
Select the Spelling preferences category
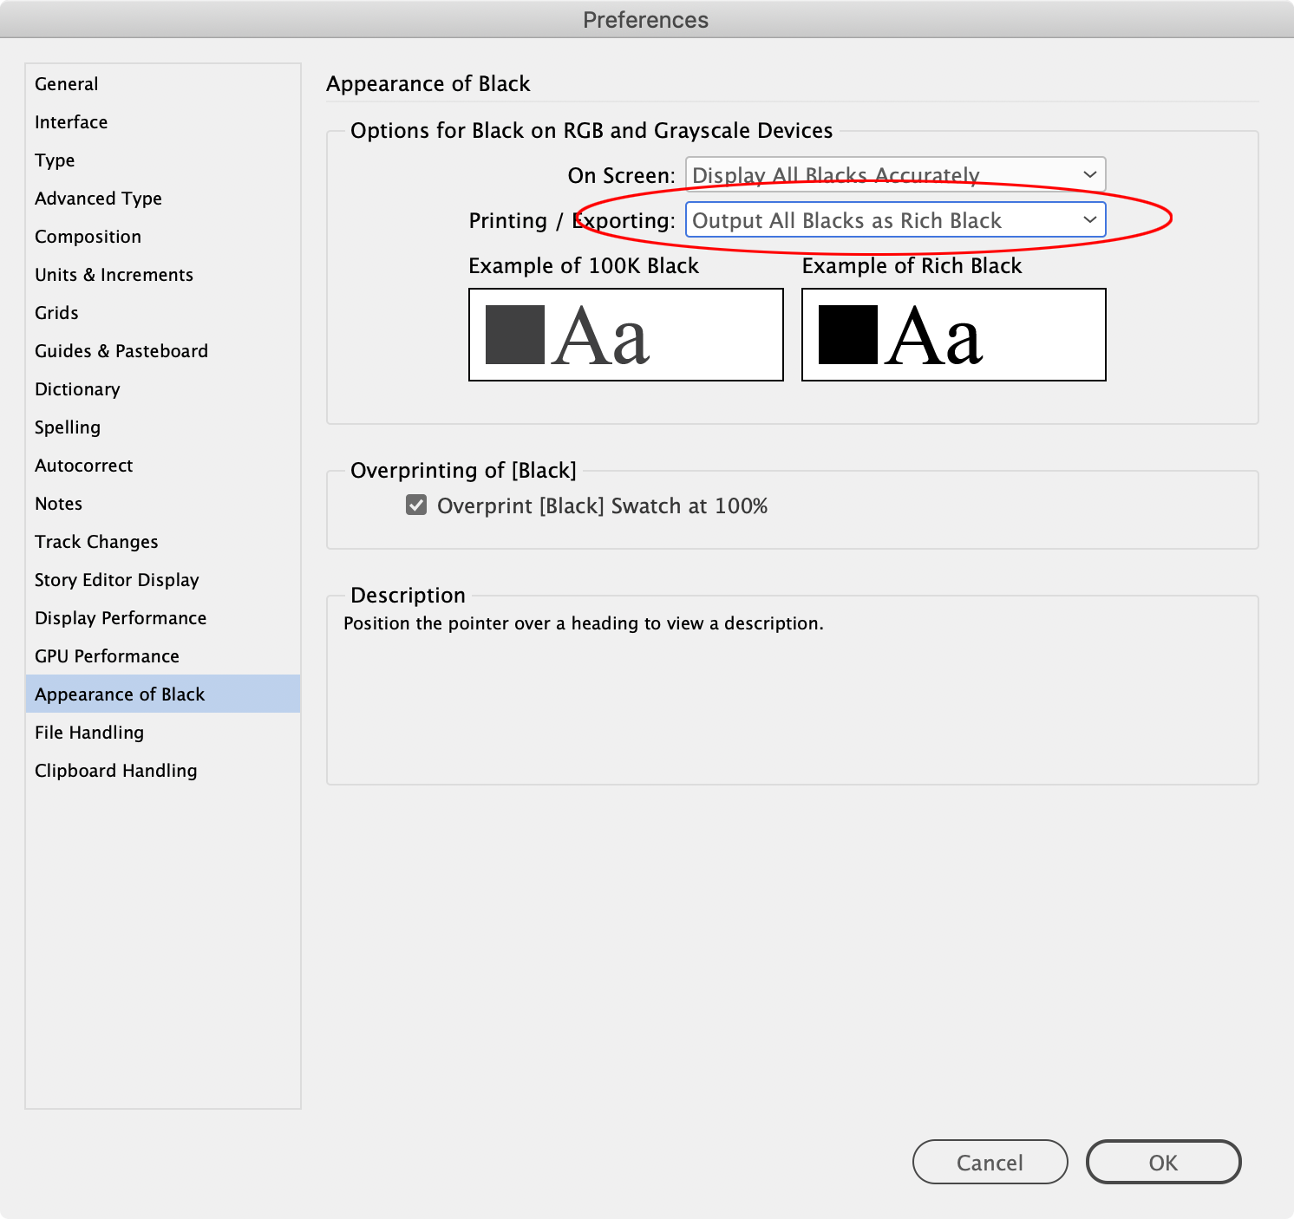(68, 427)
